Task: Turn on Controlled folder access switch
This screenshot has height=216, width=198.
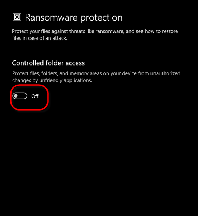Action: [20, 96]
